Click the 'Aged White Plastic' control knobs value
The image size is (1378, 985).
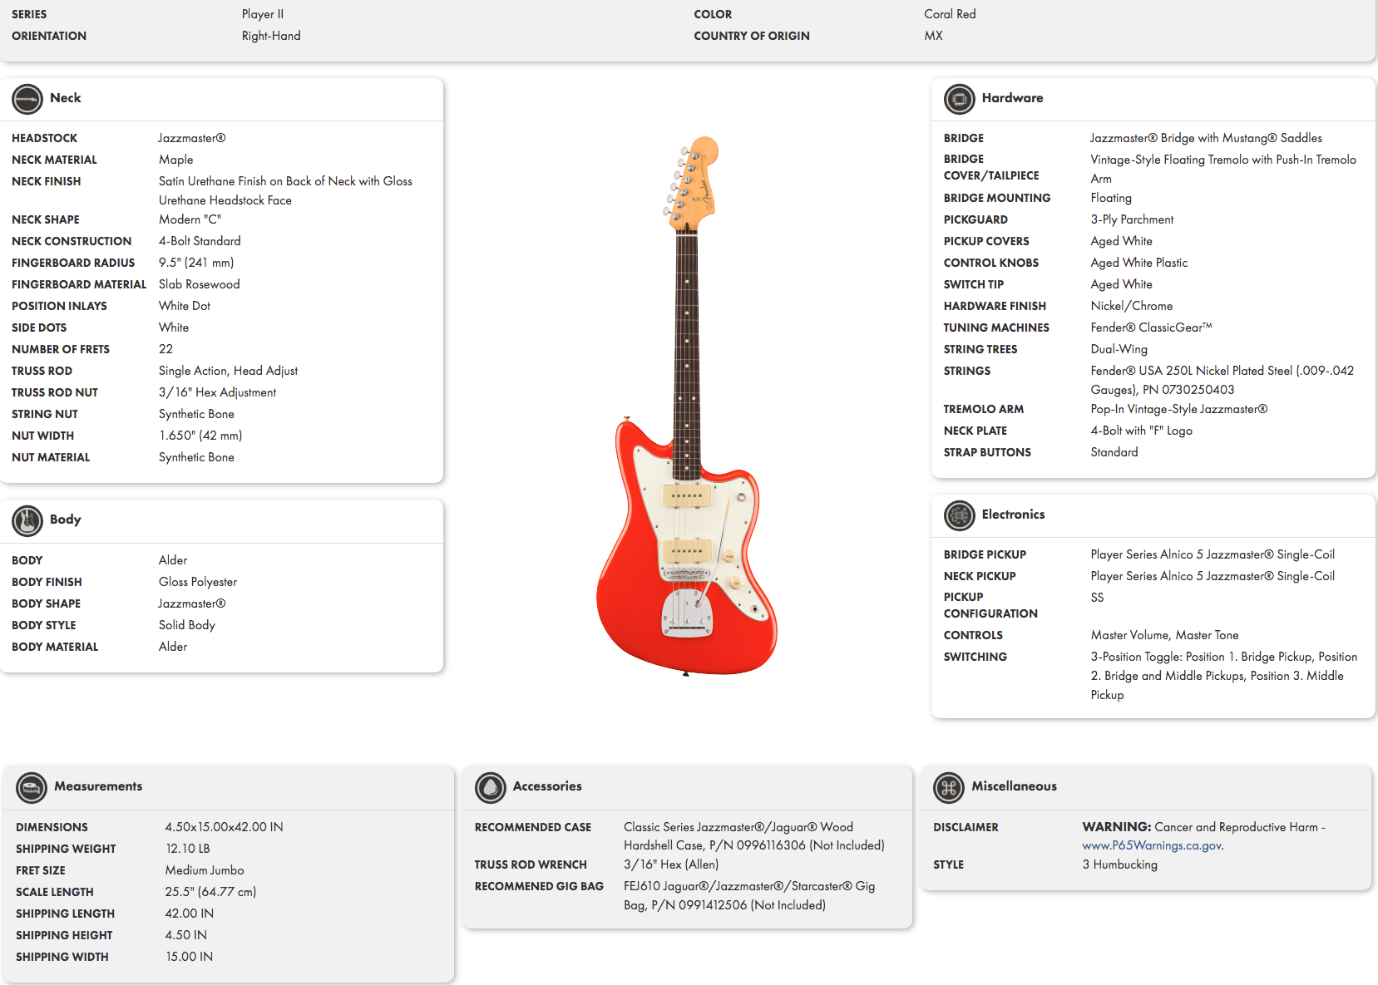[1138, 263]
